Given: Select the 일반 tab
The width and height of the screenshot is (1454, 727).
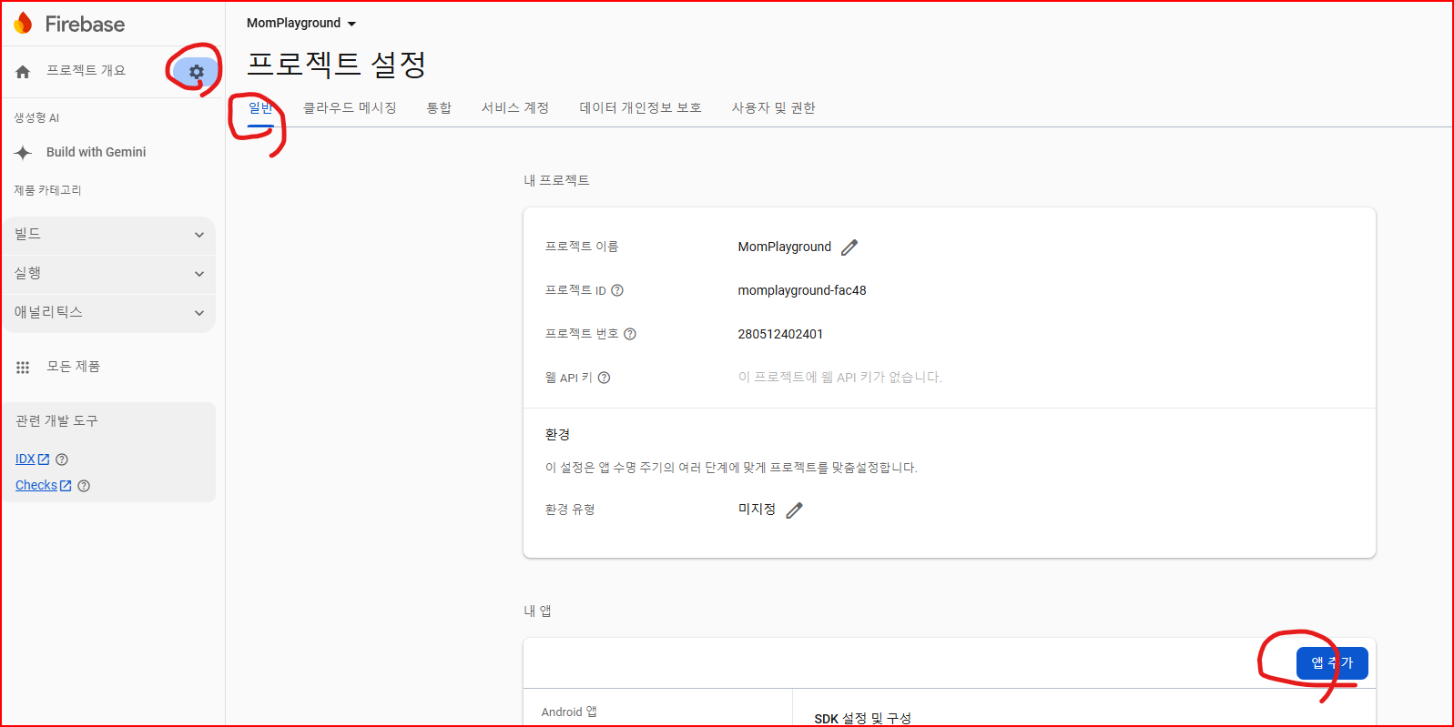Looking at the screenshot, I should pyautogui.click(x=260, y=108).
